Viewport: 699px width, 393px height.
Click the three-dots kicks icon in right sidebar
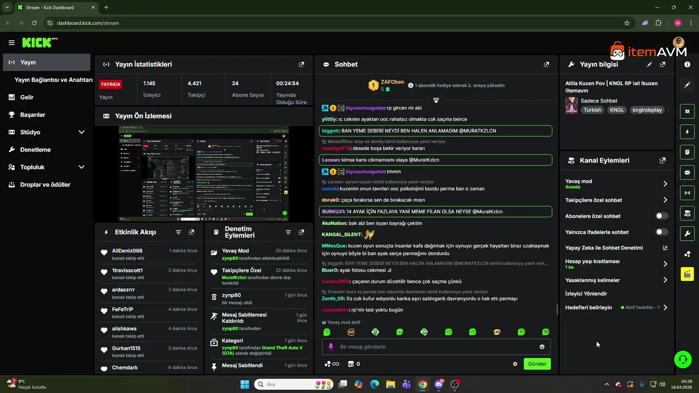(x=687, y=254)
